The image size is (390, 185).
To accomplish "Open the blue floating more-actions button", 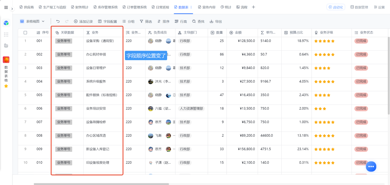I will pos(371,166).
